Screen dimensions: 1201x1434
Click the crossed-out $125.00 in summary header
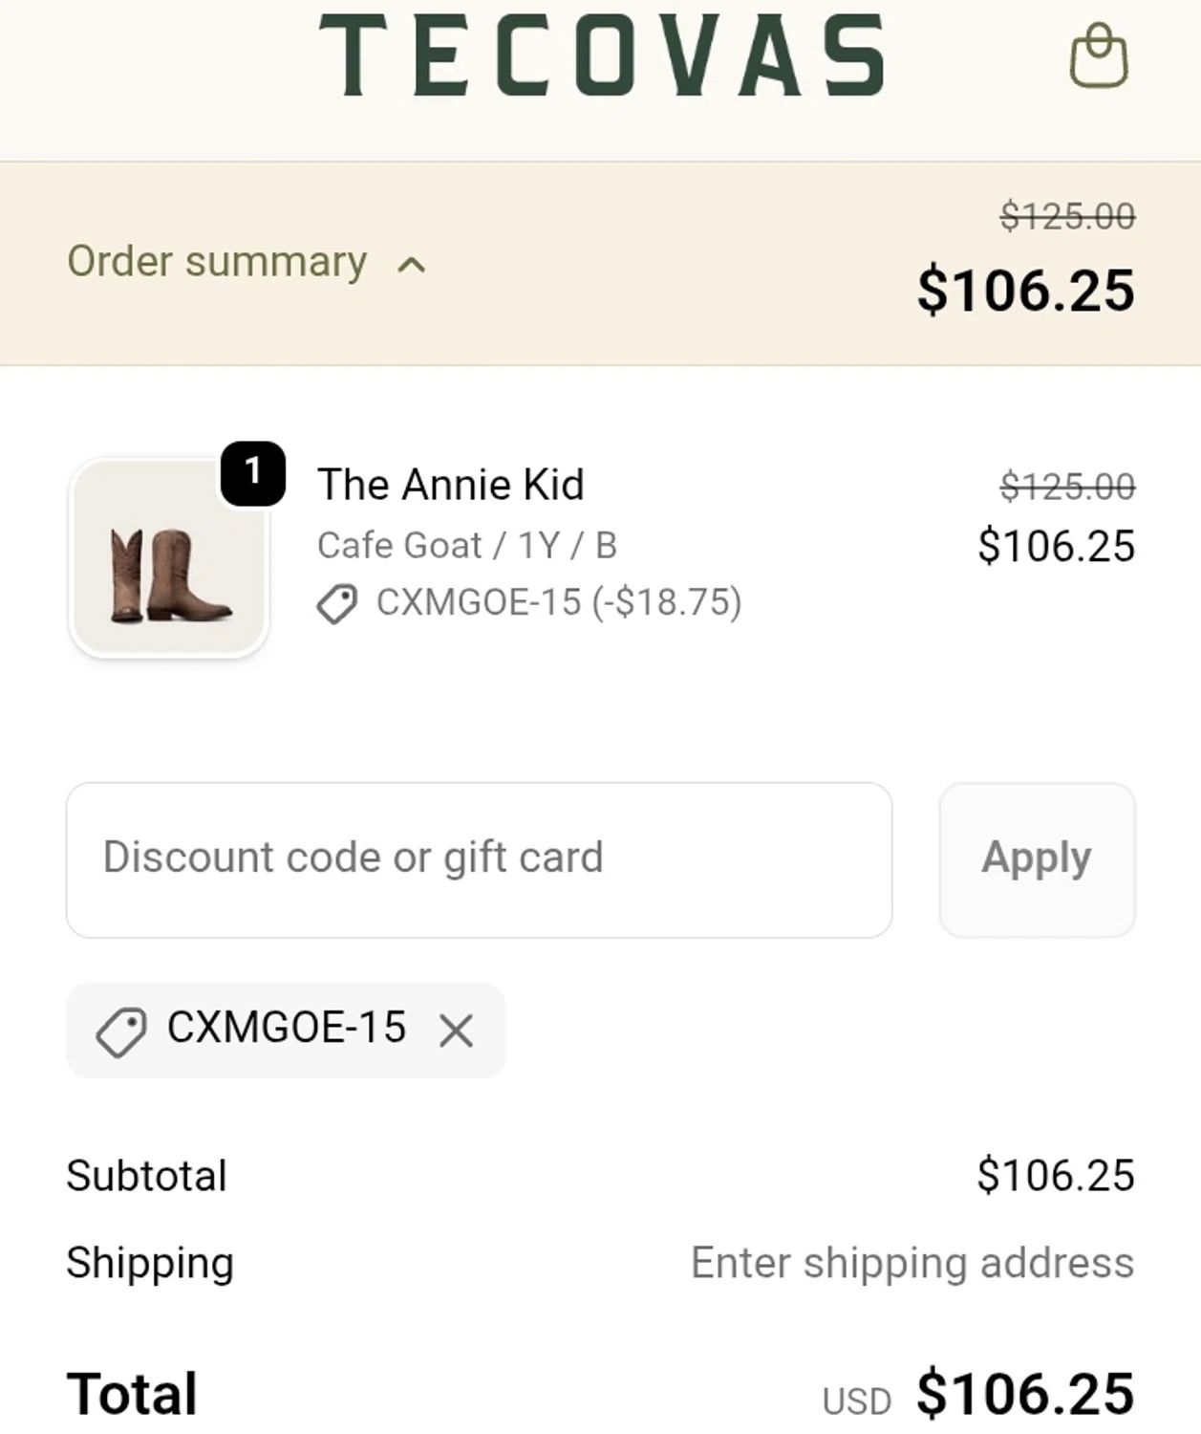[1067, 216]
